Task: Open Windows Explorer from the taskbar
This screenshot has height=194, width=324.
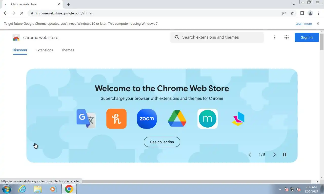Action: coord(38,189)
